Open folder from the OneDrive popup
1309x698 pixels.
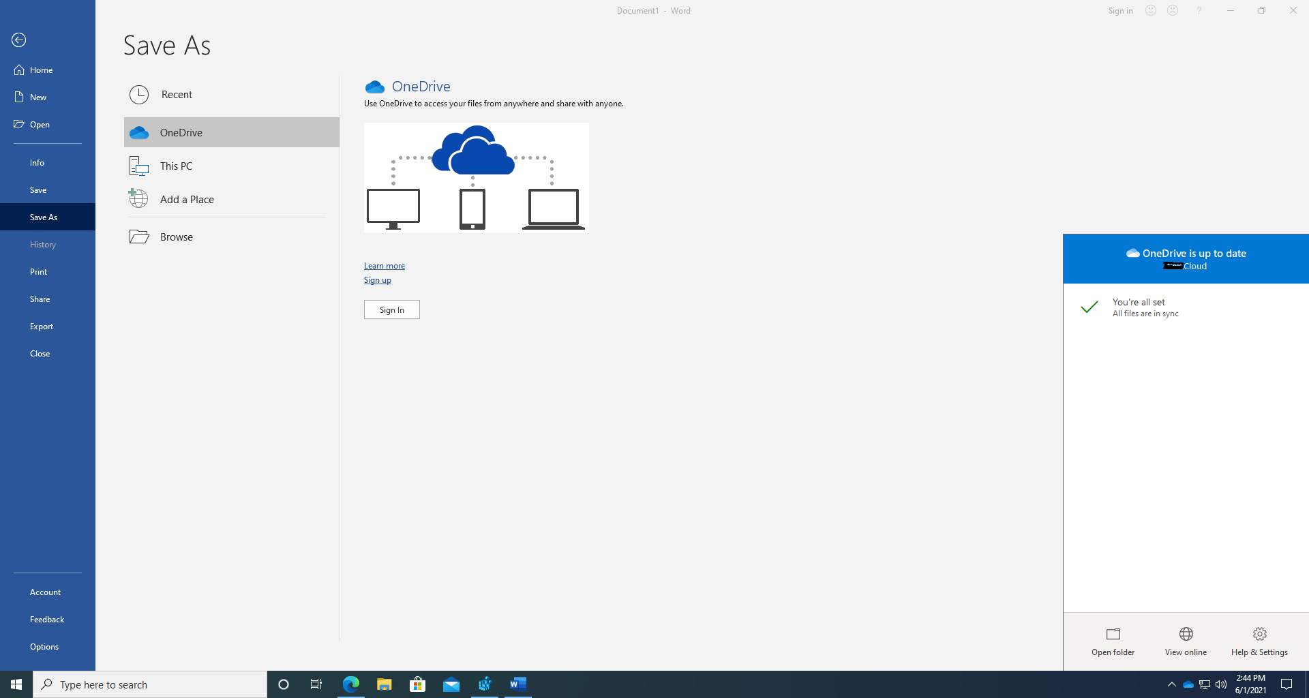pos(1112,641)
